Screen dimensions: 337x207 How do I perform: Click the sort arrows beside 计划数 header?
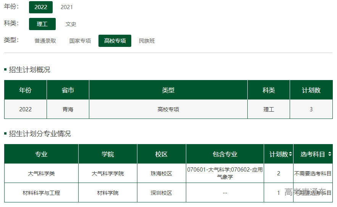point(290,154)
